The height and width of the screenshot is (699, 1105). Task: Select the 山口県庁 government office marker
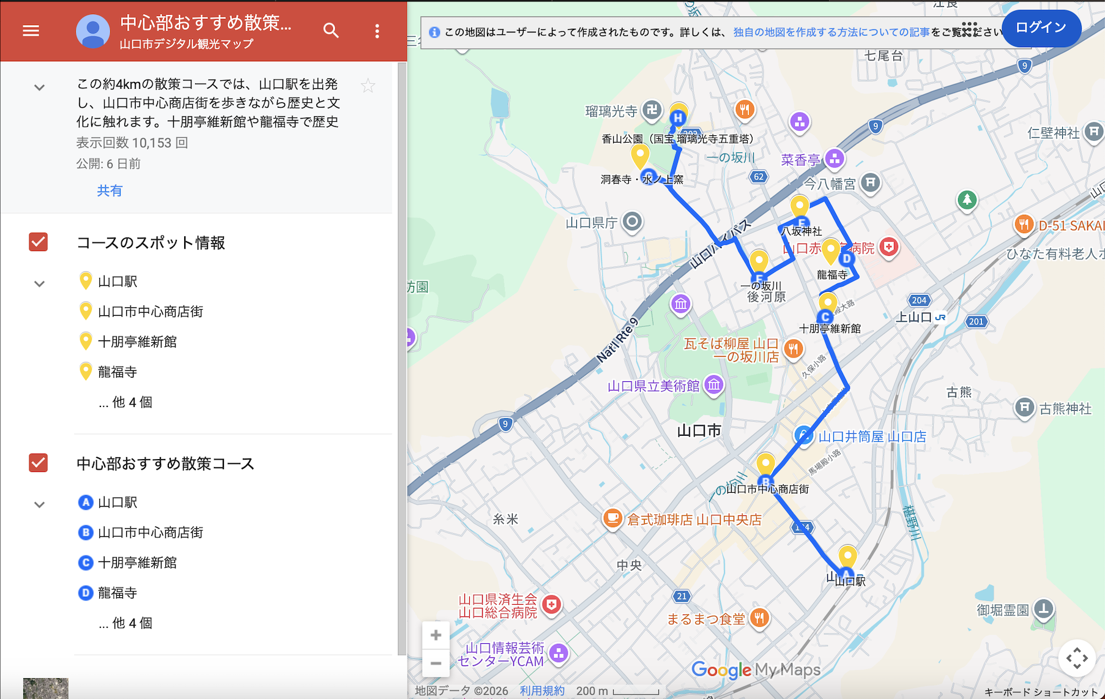pos(632,222)
